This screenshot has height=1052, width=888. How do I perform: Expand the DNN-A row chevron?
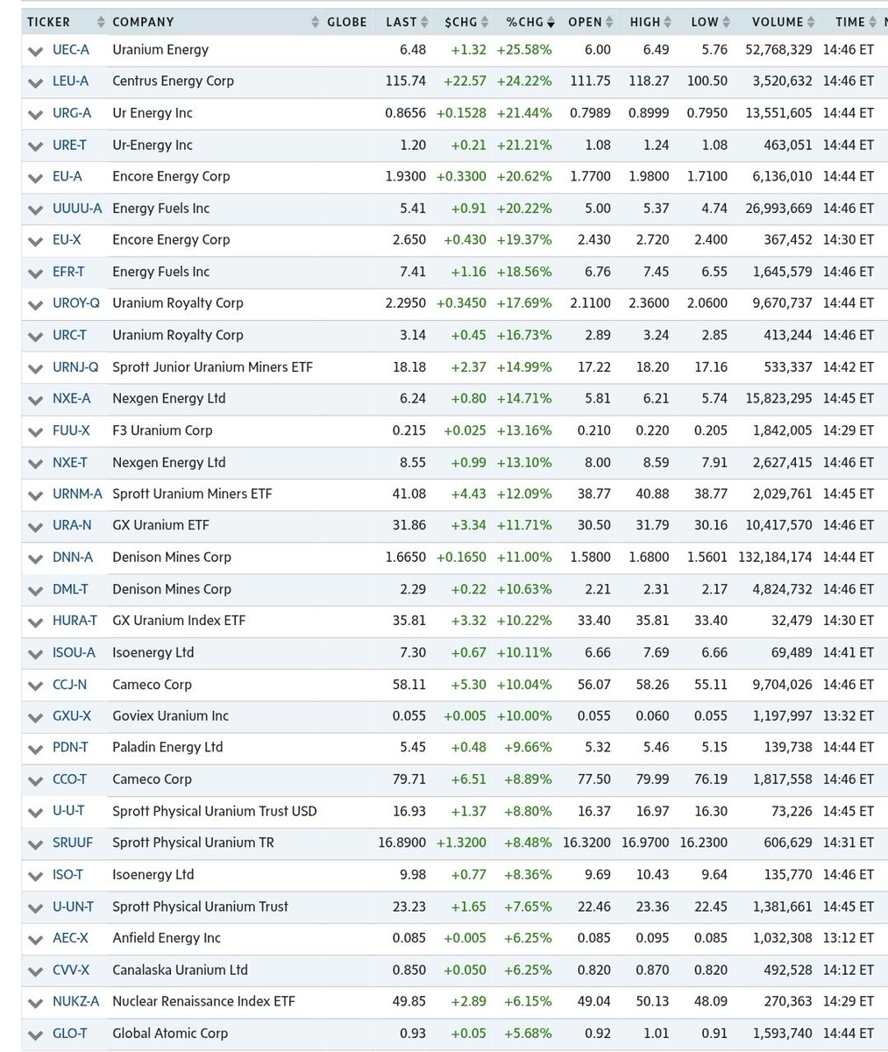pos(35,558)
